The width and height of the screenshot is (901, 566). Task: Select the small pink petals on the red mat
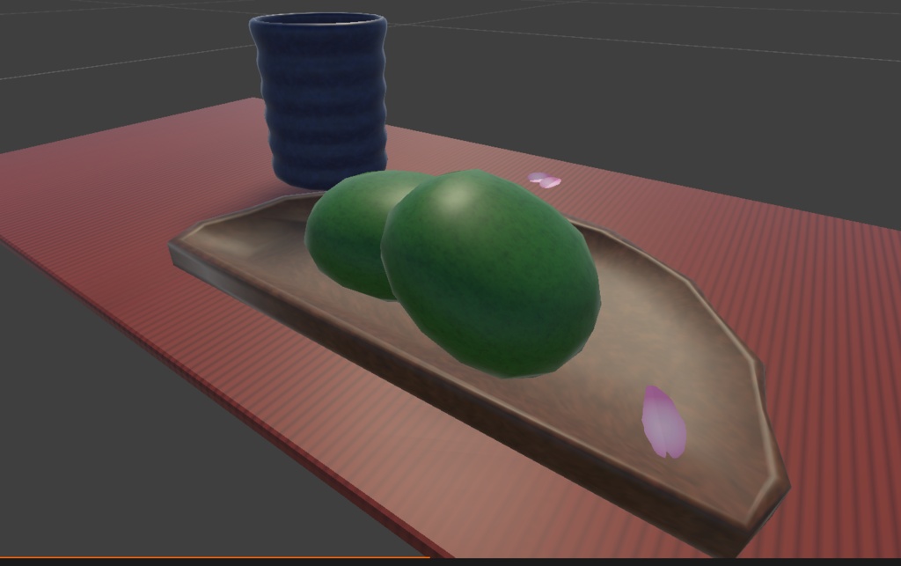tap(545, 180)
